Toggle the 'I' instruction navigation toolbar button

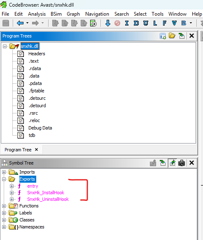(x=127, y=23)
